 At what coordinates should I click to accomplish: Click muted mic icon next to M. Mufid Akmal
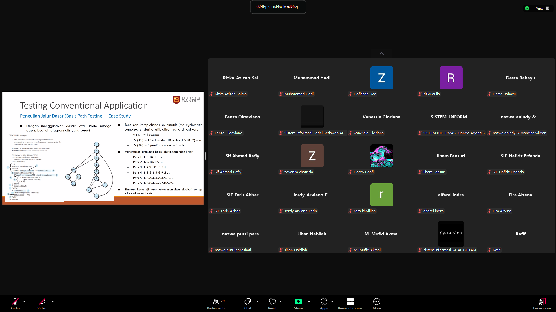350,250
